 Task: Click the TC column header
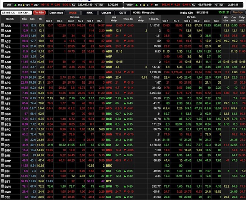pyautogui.click(x=40, y=19)
